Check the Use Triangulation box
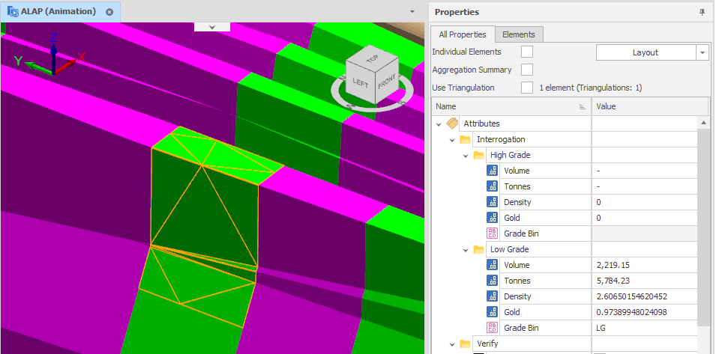716x354 pixels. [527, 88]
